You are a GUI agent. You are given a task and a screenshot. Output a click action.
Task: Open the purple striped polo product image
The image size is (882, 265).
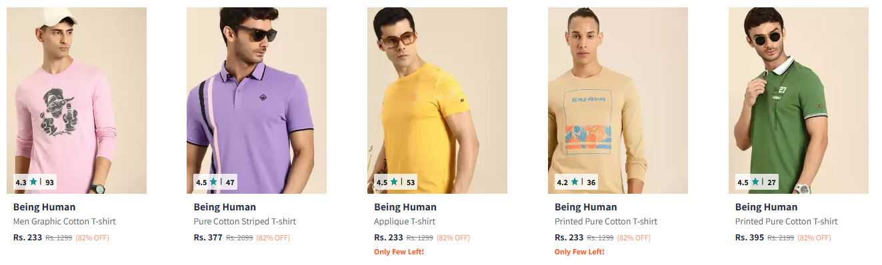(257, 101)
